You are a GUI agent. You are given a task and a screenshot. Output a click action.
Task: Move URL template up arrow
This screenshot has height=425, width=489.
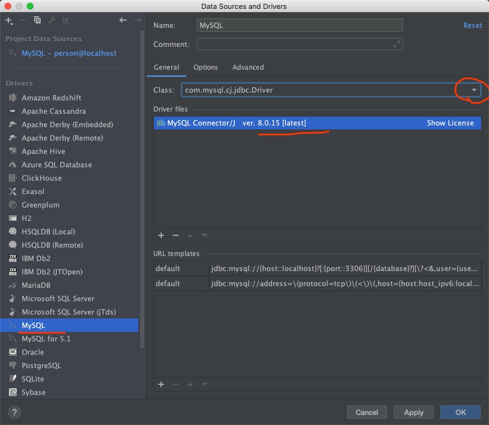point(190,384)
